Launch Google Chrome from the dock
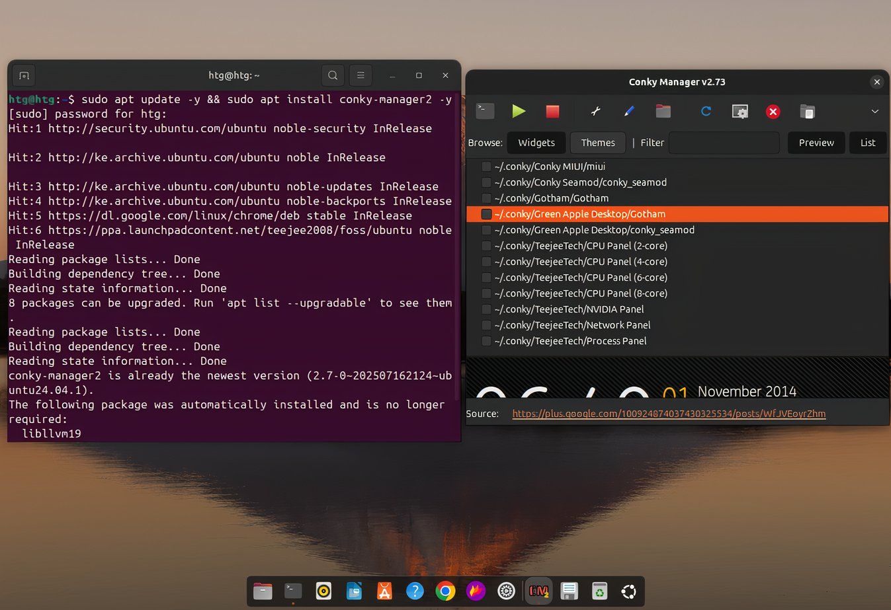Screen dimensions: 891x610 (445, 591)
